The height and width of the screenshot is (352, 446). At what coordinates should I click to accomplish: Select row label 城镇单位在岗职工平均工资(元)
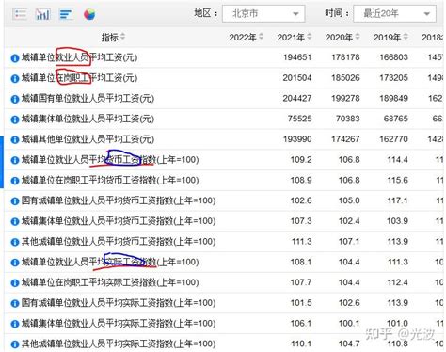[x=79, y=78]
